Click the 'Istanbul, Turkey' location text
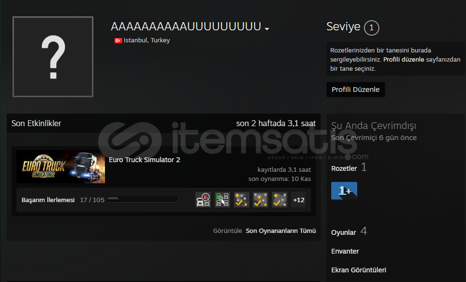The image size is (466, 282). [x=147, y=40]
